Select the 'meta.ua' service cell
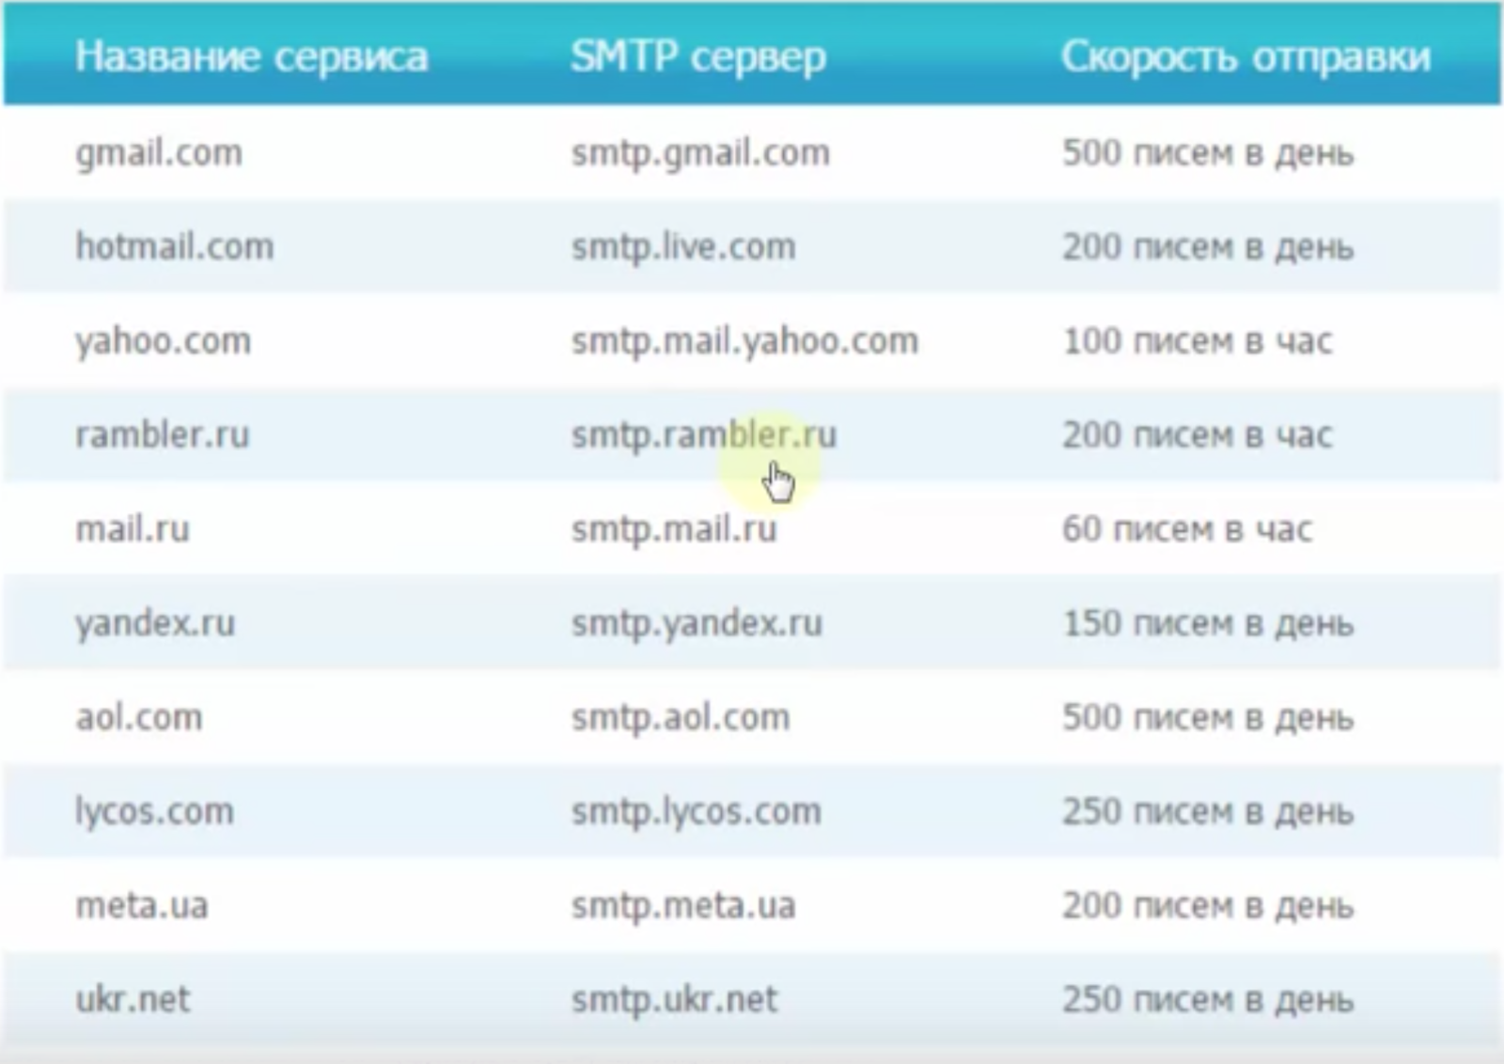 click(x=142, y=905)
